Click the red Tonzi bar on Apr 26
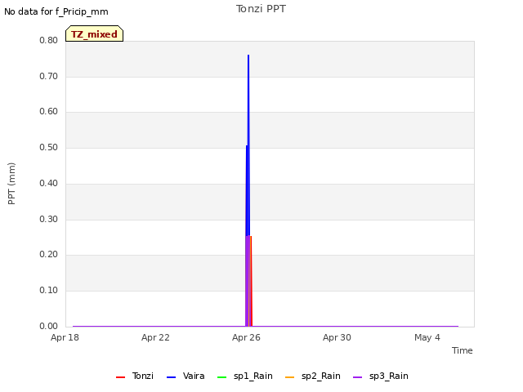Screen dimensions: 523x392 pos(251,281)
